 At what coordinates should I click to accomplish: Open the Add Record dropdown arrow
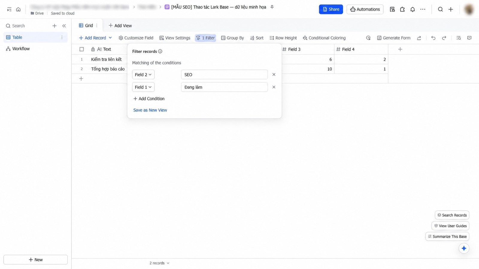pyautogui.click(x=110, y=38)
